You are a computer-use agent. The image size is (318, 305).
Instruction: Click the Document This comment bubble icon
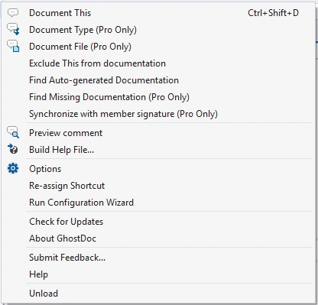(13, 13)
